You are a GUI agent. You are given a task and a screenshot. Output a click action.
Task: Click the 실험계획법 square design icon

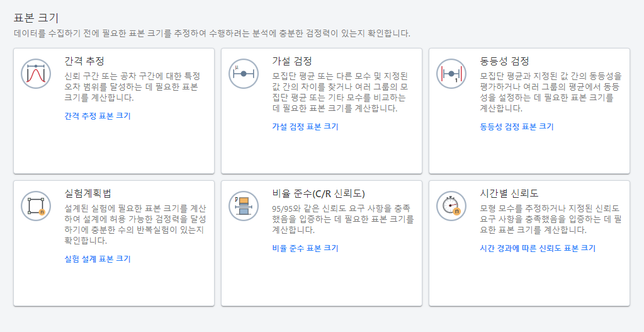tap(35, 206)
